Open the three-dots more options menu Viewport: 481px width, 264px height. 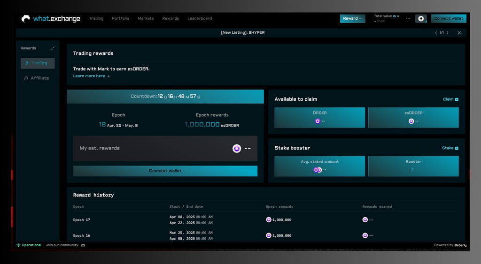tap(408, 19)
